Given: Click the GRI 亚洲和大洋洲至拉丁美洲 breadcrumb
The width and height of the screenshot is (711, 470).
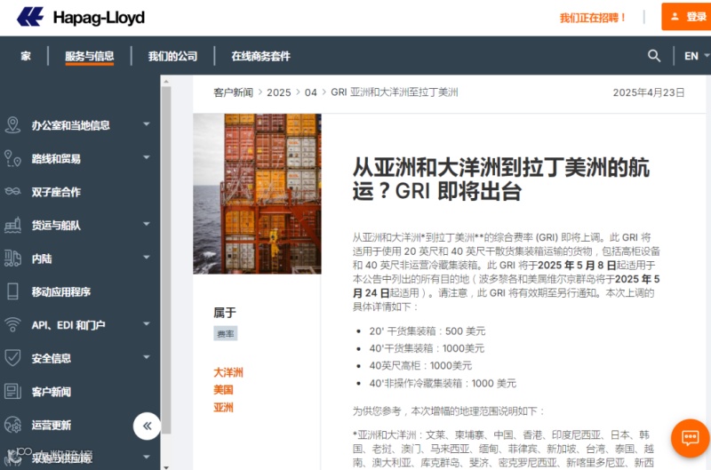Looking at the screenshot, I should pos(395,92).
